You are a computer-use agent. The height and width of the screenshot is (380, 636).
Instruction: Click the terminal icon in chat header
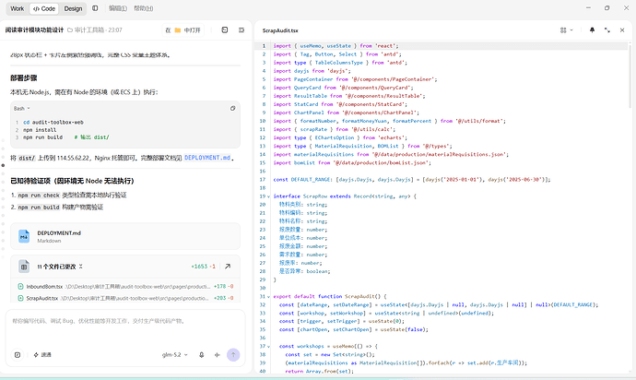click(x=225, y=30)
